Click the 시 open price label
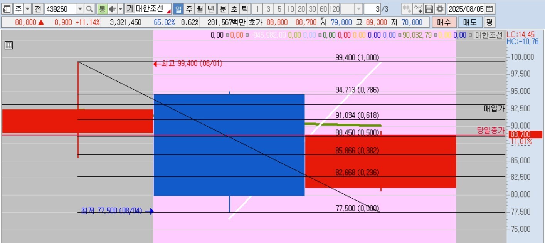This screenshot has width=545, height=243. [x=324, y=22]
